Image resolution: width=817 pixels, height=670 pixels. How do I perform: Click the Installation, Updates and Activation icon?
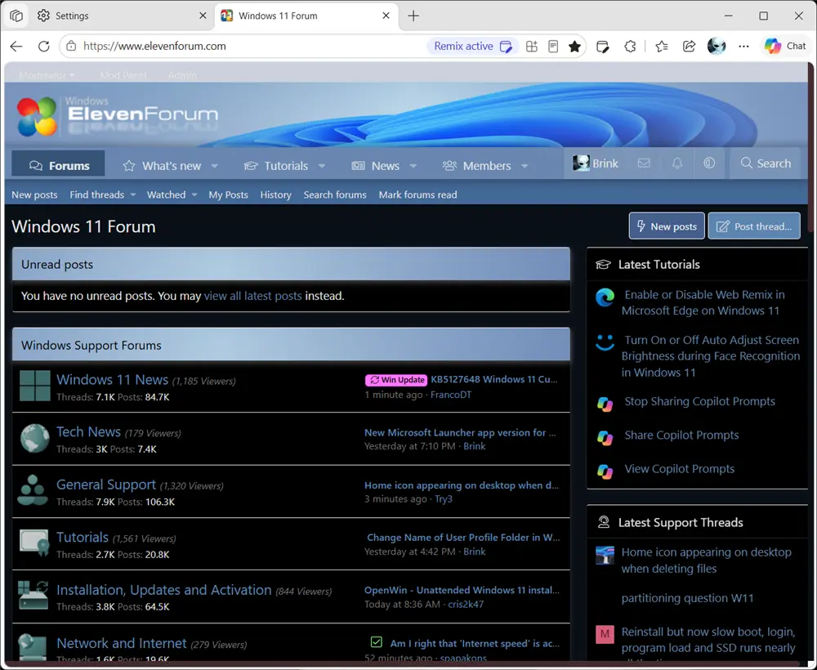click(x=33, y=596)
